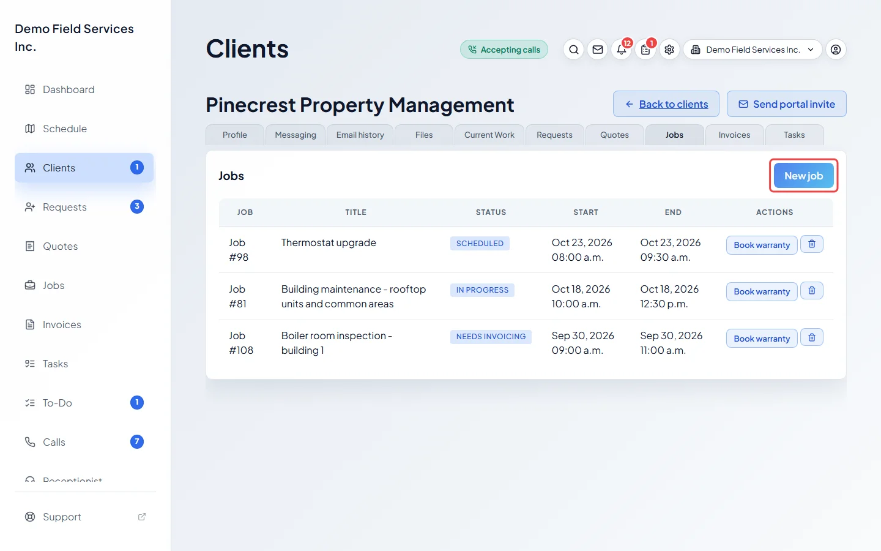Open the Current Work tab
Screen dimensions: 881x551
click(489, 135)
